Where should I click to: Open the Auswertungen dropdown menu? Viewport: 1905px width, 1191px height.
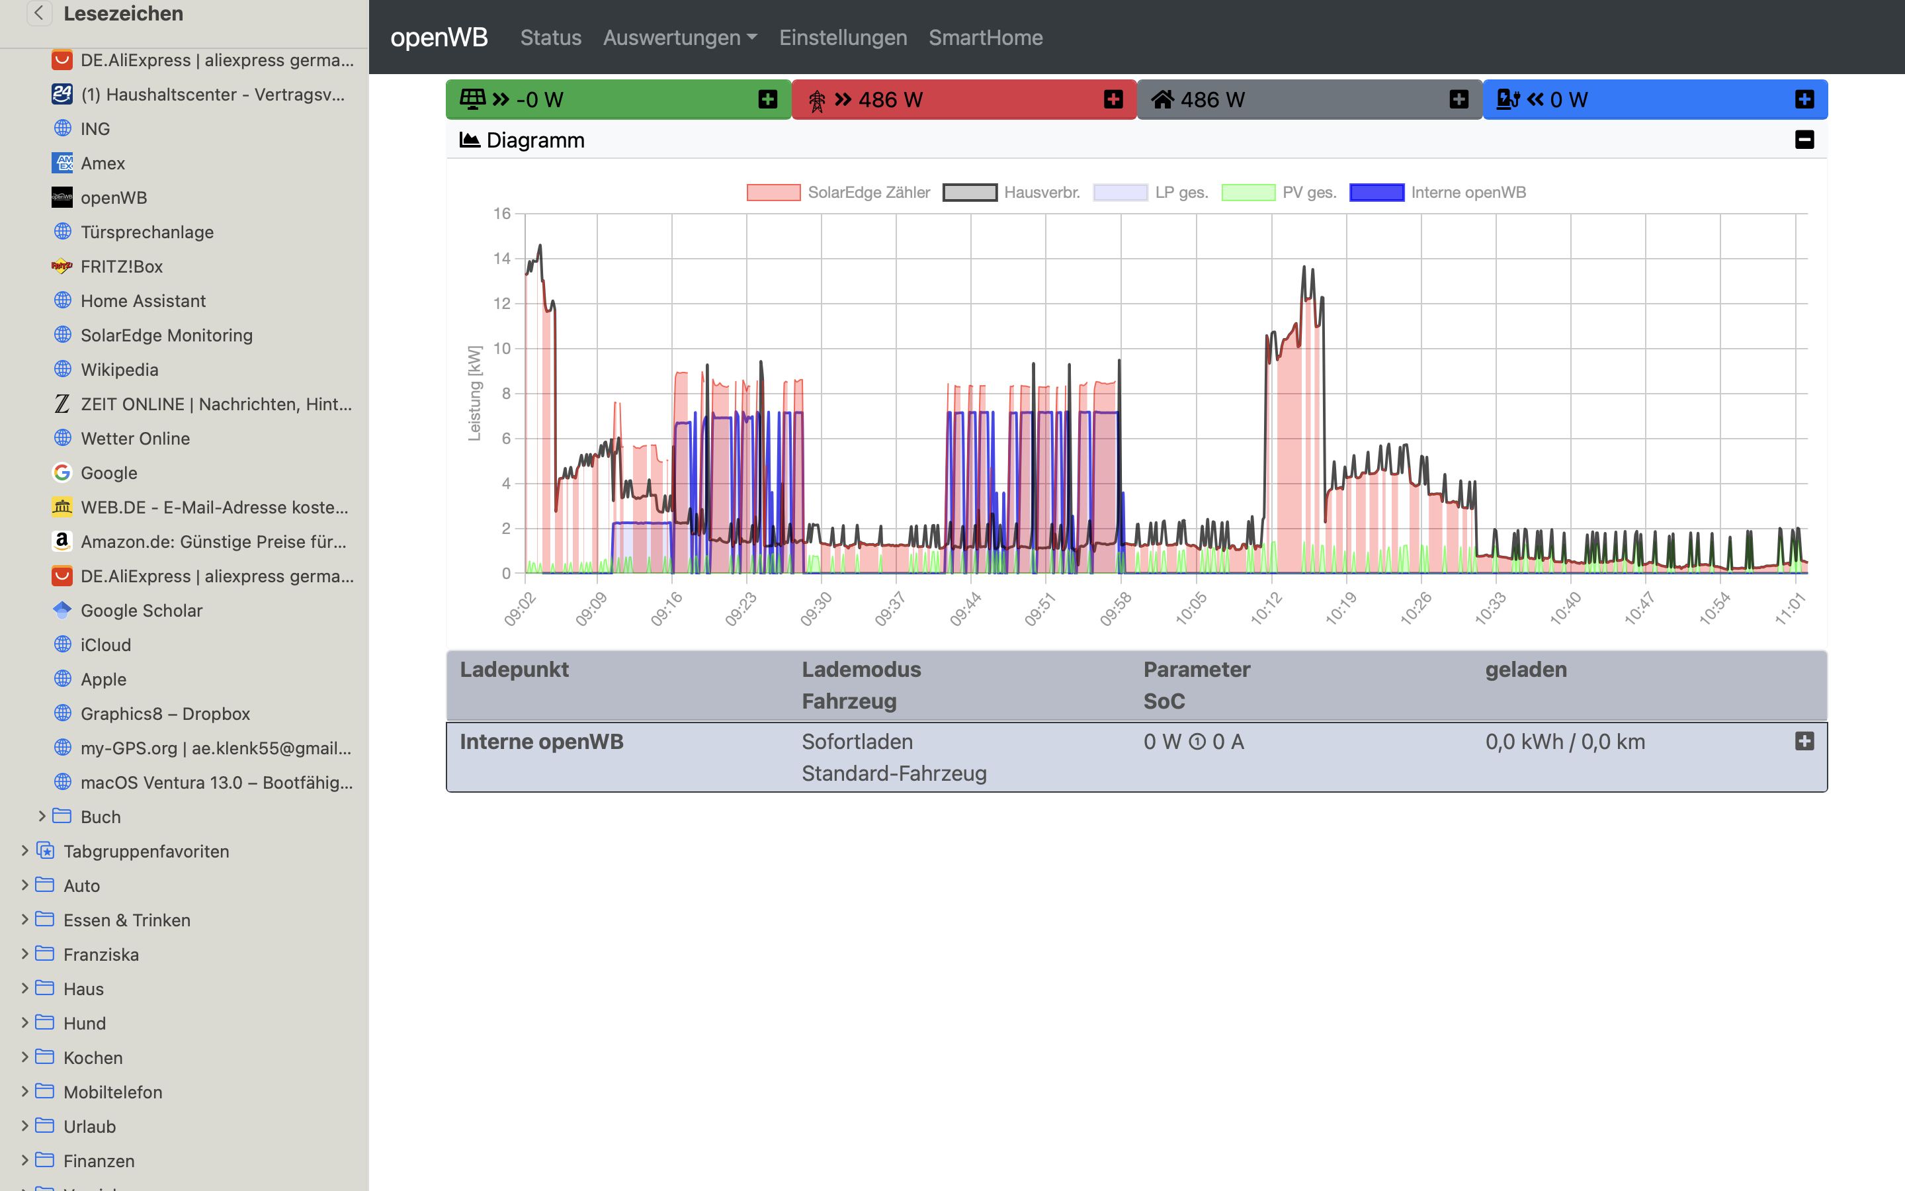679,38
